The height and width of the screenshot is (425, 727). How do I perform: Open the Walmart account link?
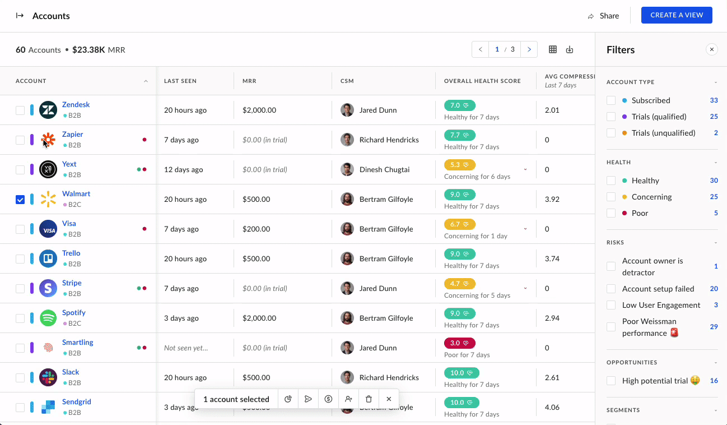(x=76, y=194)
